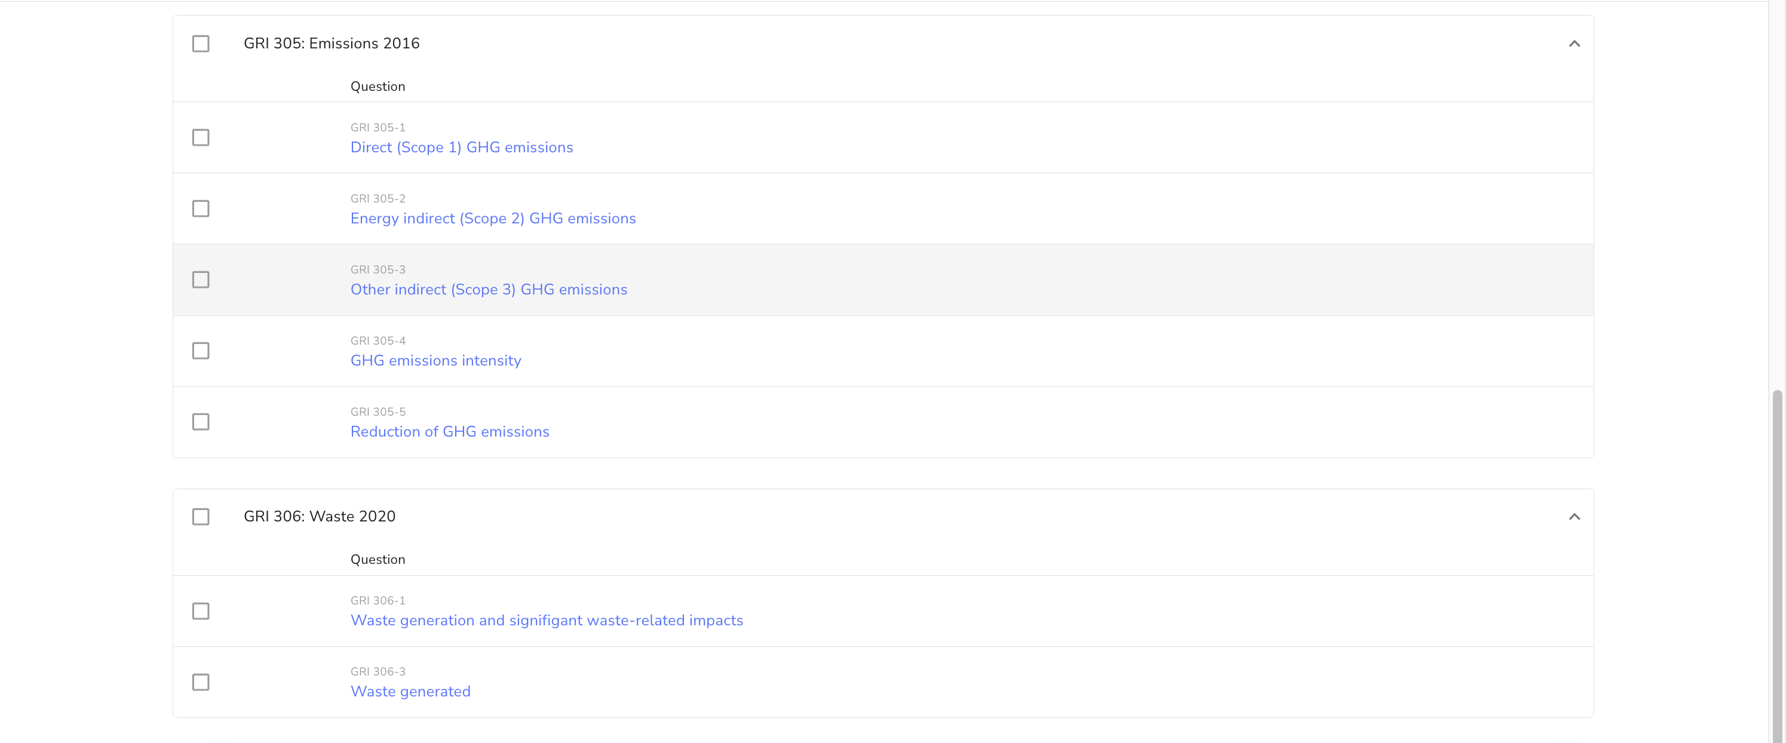Viewport: 1786px width, 743px height.
Task: Click the Waste generated link
Action: 410,692
